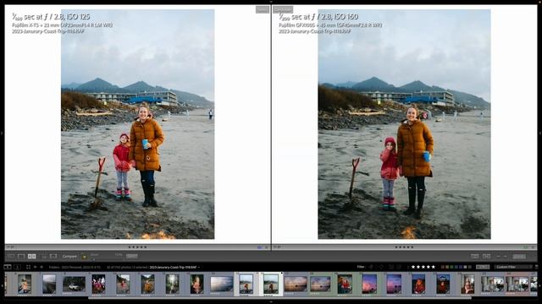Select highlighted Candidate thumbnail in filmstrip
Image resolution: width=542 pixels, height=304 pixels.
click(271, 284)
